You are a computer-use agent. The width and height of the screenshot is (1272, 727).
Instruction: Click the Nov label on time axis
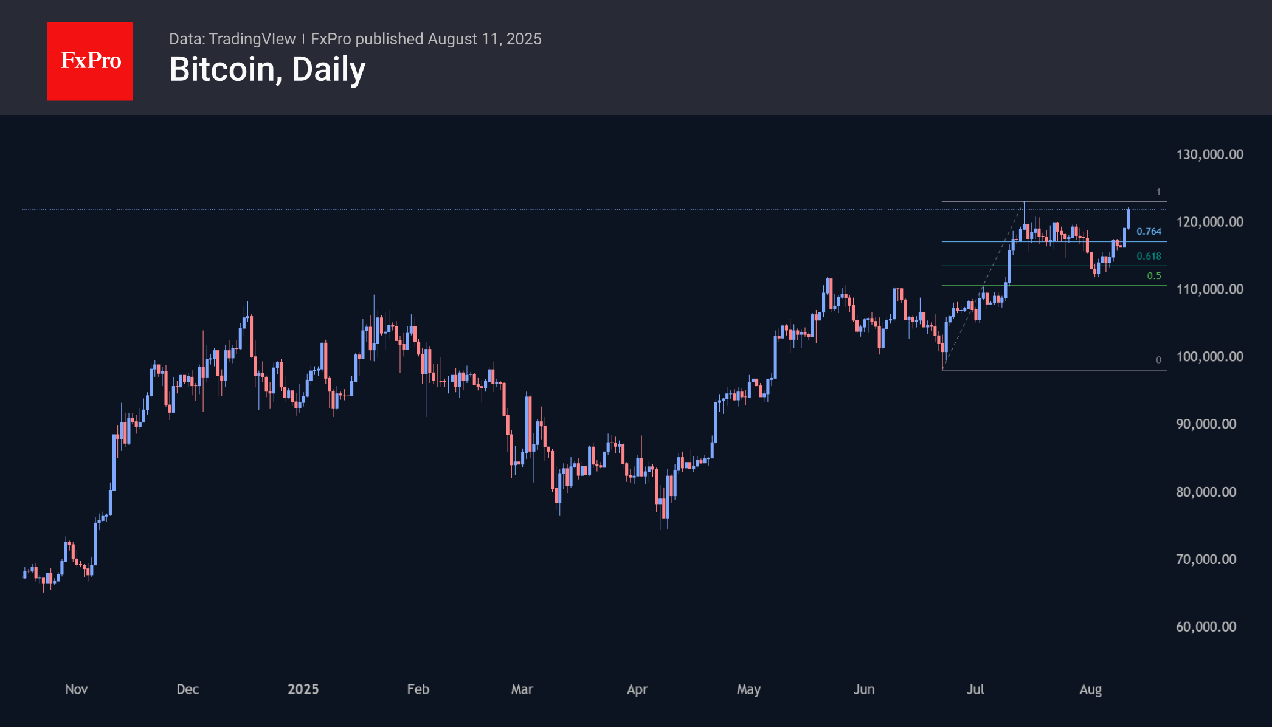(x=77, y=689)
